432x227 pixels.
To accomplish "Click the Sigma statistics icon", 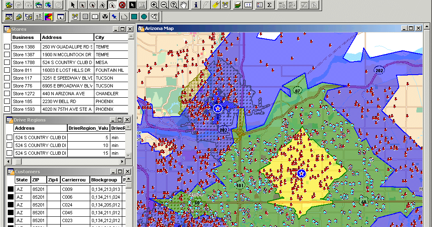I will pyautogui.click(x=269, y=5).
